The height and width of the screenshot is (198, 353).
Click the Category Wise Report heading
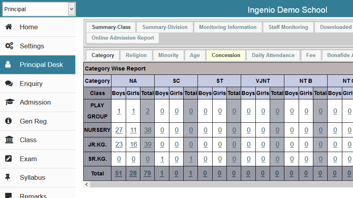(115, 69)
